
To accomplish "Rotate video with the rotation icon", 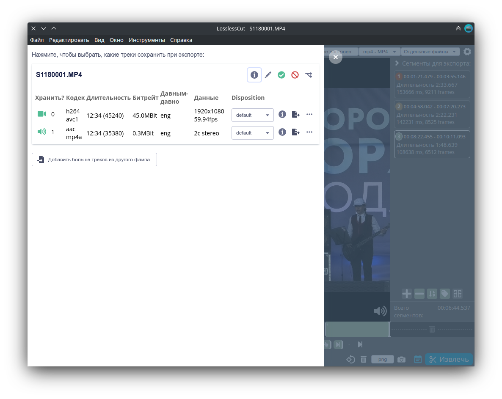I will click(x=350, y=359).
